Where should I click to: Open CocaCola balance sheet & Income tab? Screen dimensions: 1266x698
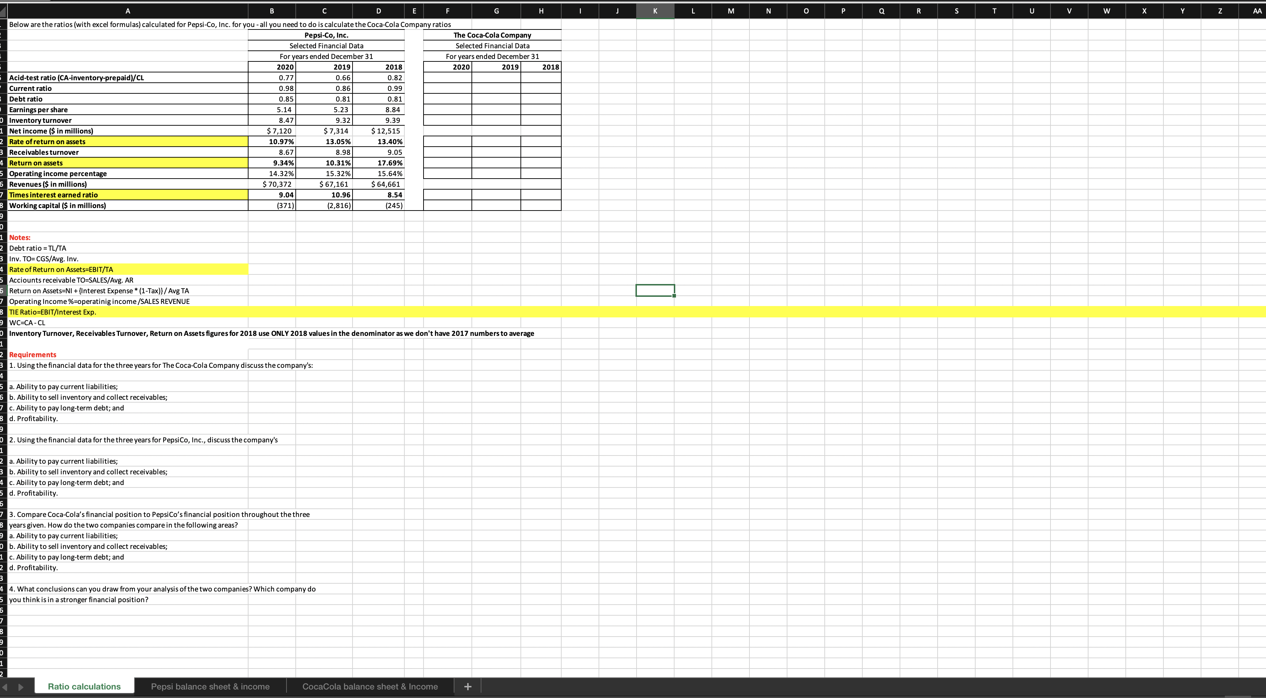(370, 687)
